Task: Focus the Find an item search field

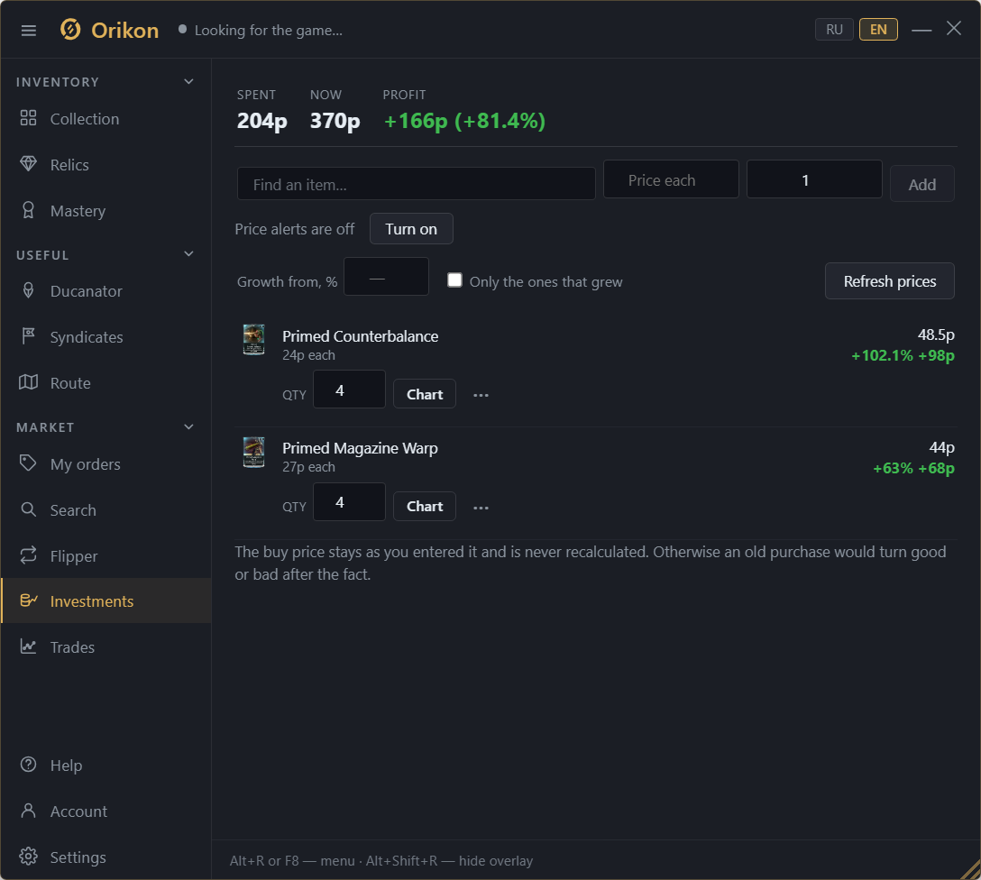Action: [x=416, y=184]
